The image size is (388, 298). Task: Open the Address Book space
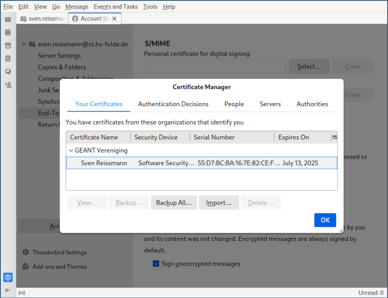tap(8, 32)
